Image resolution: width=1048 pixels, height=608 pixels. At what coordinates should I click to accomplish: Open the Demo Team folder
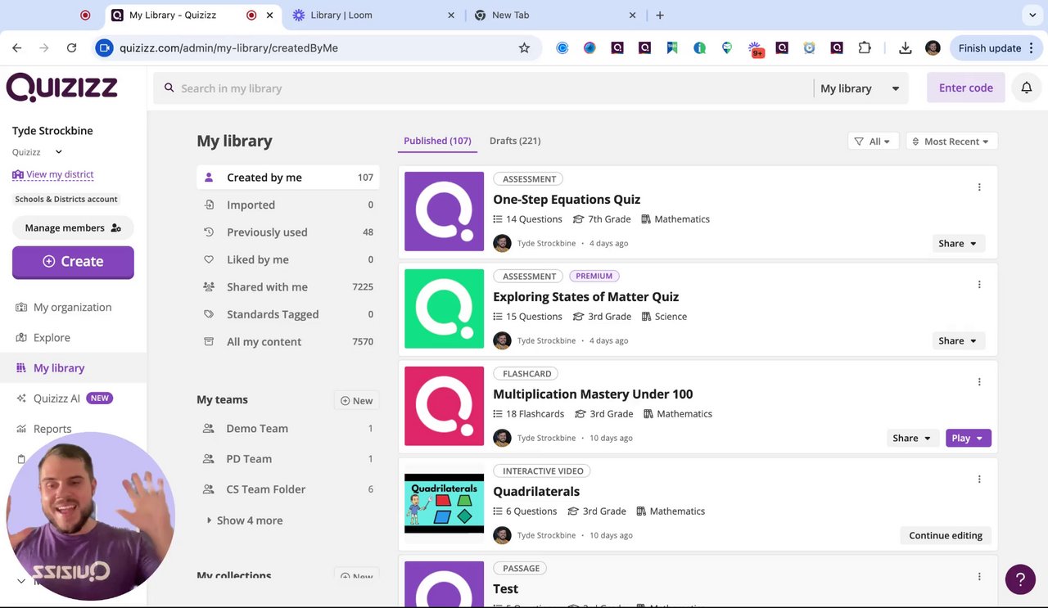click(288, 429)
